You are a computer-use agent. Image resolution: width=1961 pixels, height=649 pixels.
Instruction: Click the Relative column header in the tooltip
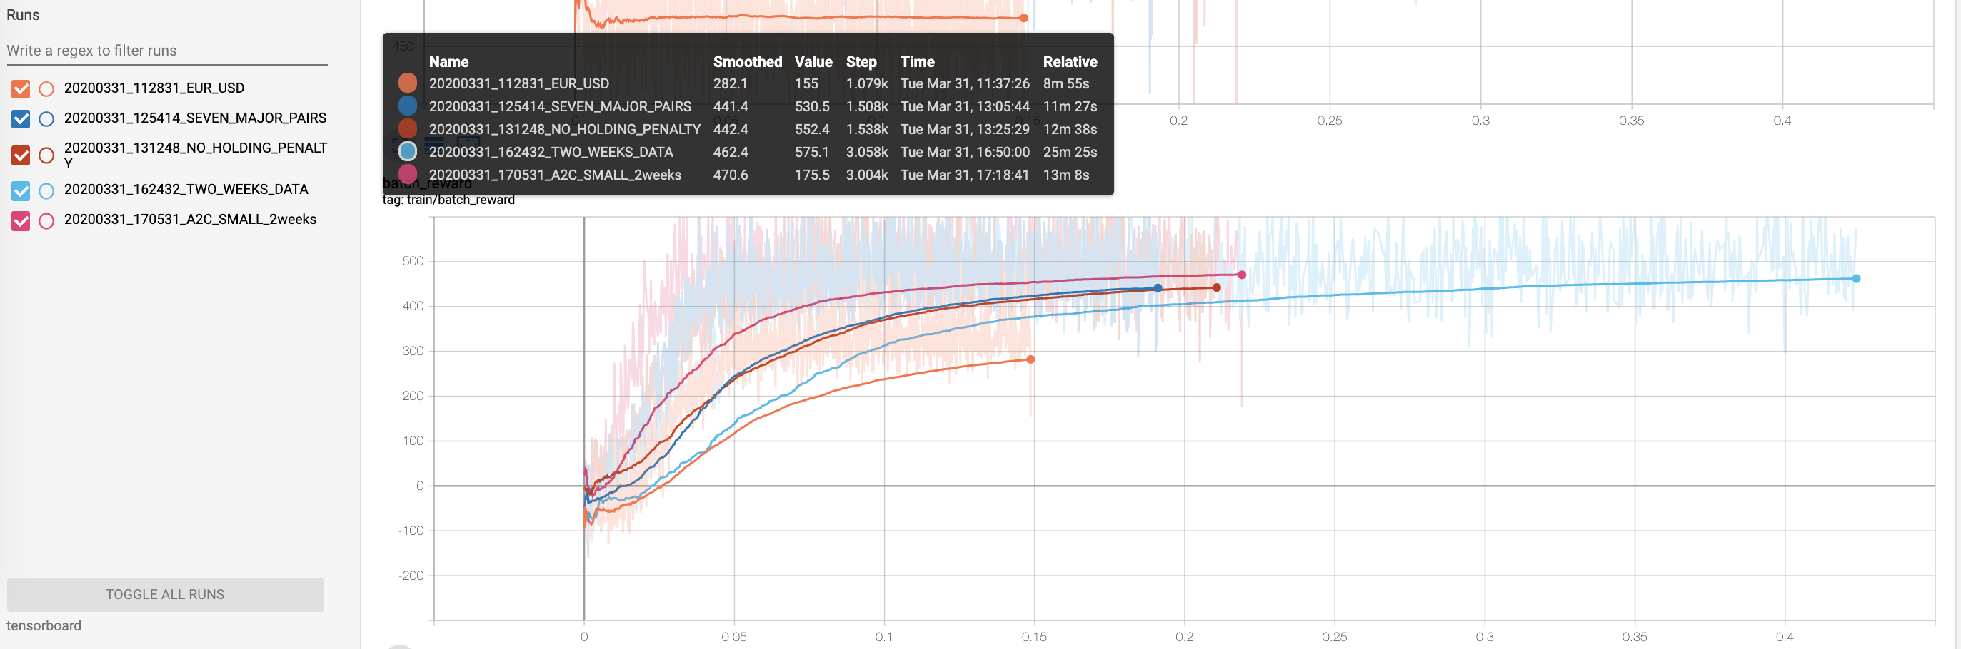click(x=1070, y=62)
